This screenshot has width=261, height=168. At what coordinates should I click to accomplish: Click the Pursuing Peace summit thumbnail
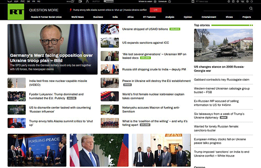tap(37, 150)
